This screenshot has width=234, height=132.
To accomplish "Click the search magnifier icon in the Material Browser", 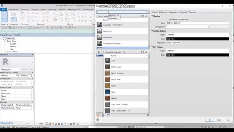I will [147, 12].
